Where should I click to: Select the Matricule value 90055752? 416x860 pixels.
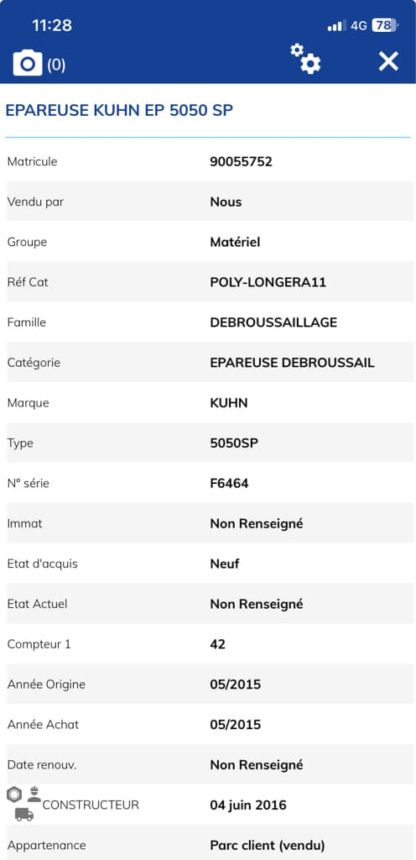pyautogui.click(x=242, y=162)
